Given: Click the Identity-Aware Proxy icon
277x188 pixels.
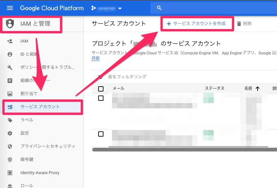Looking at the screenshot, I should pos(10,173).
